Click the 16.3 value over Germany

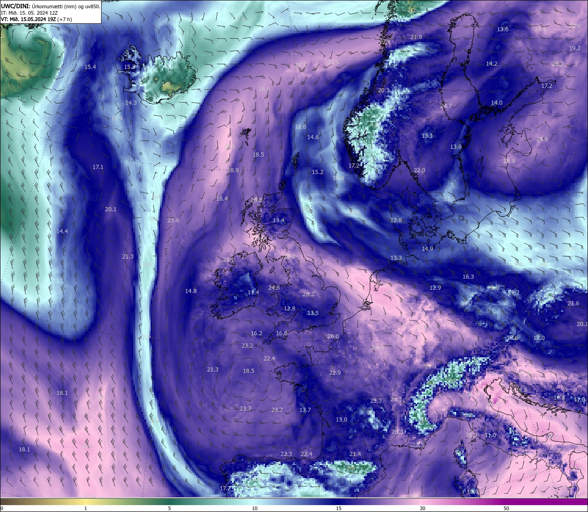pyautogui.click(x=468, y=277)
